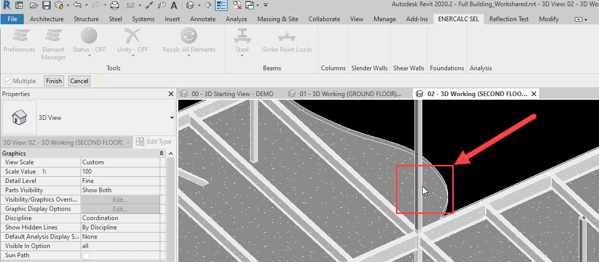Switch to the Massing & Site tab
Image resolution: width=599 pixels, height=262 pixels.
click(278, 19)
